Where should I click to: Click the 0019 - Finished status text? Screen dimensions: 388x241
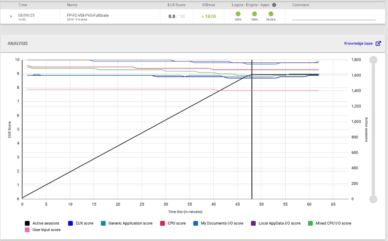pyautogui.click(x=77, y=20)
